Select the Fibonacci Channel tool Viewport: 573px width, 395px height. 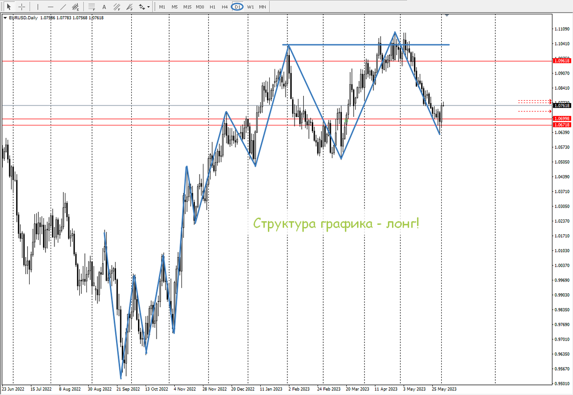(117, 7)
